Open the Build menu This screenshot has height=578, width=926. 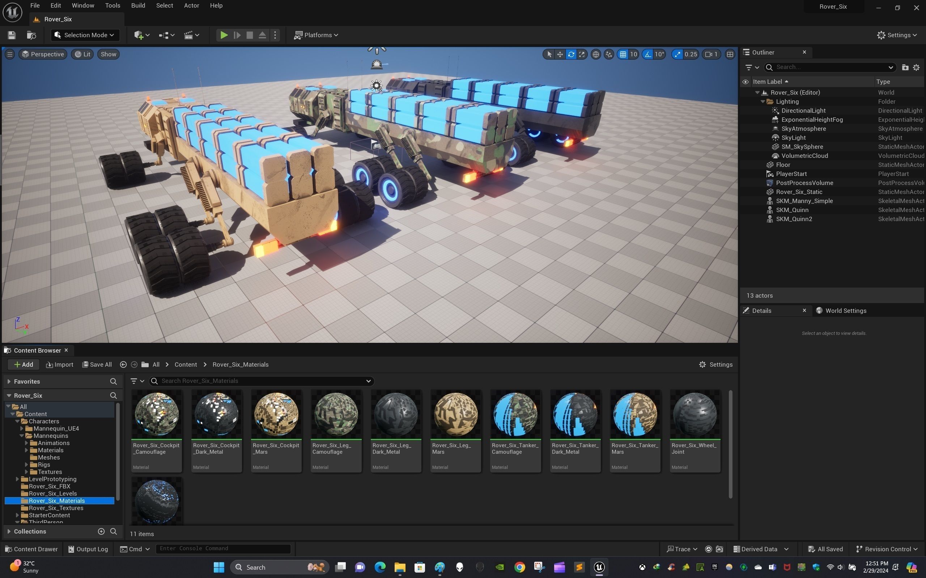[x=138, y=5]
